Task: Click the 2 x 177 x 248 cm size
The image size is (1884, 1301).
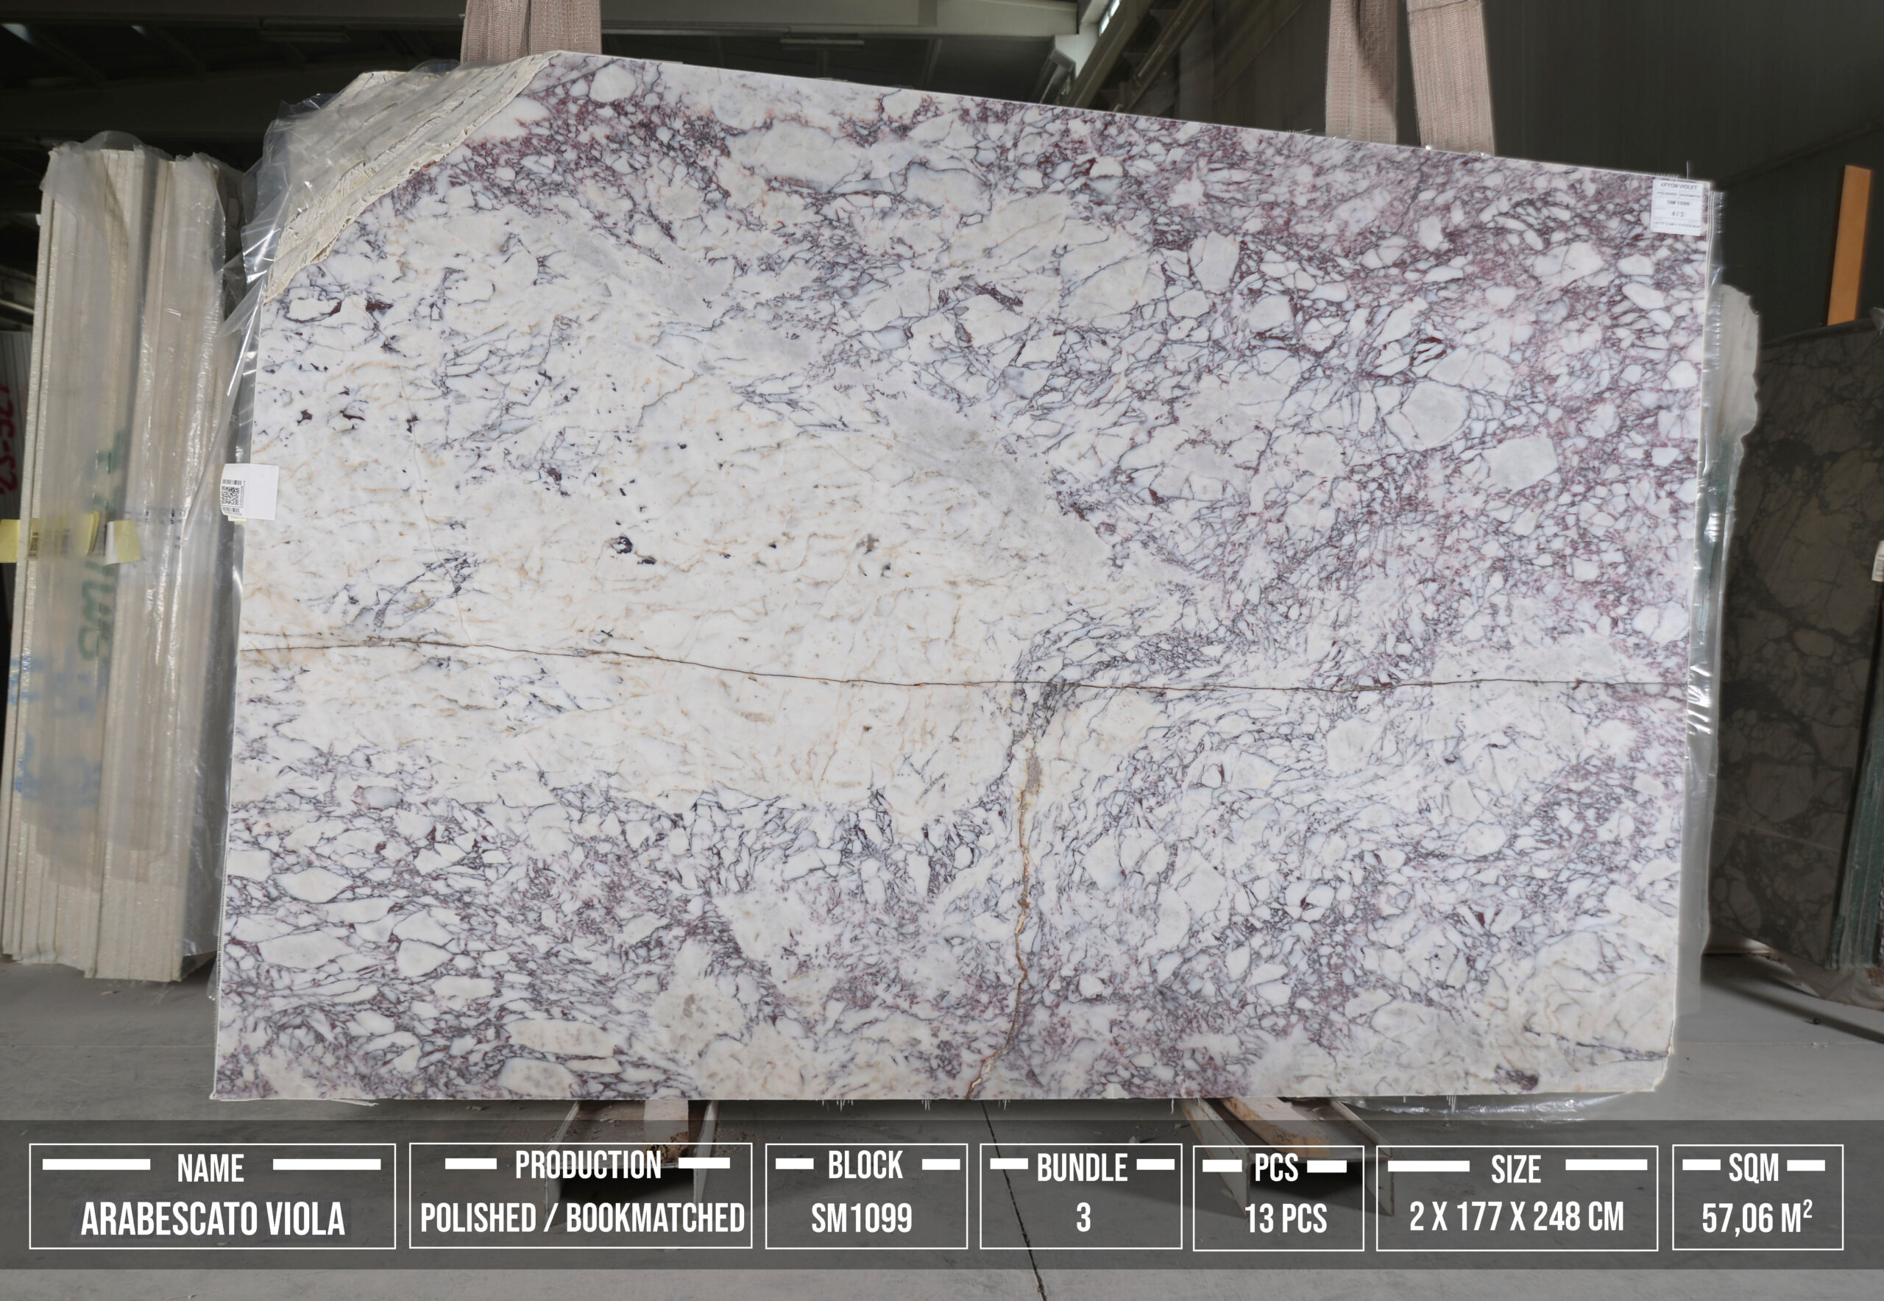Action: tap(1516, 1217)
